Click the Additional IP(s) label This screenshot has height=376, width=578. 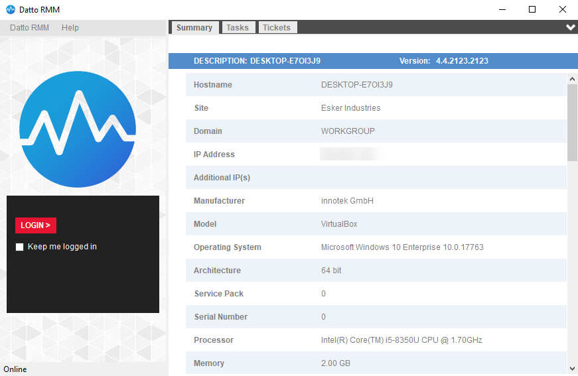point(222,178)
